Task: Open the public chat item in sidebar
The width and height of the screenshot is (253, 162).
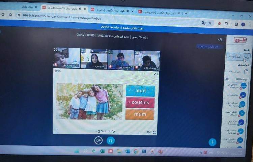Action: click(238, 57)
